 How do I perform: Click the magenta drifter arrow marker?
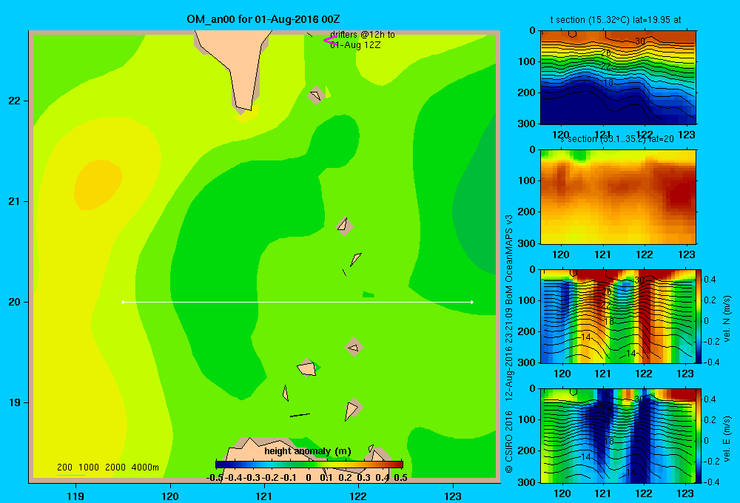[330, 41]
